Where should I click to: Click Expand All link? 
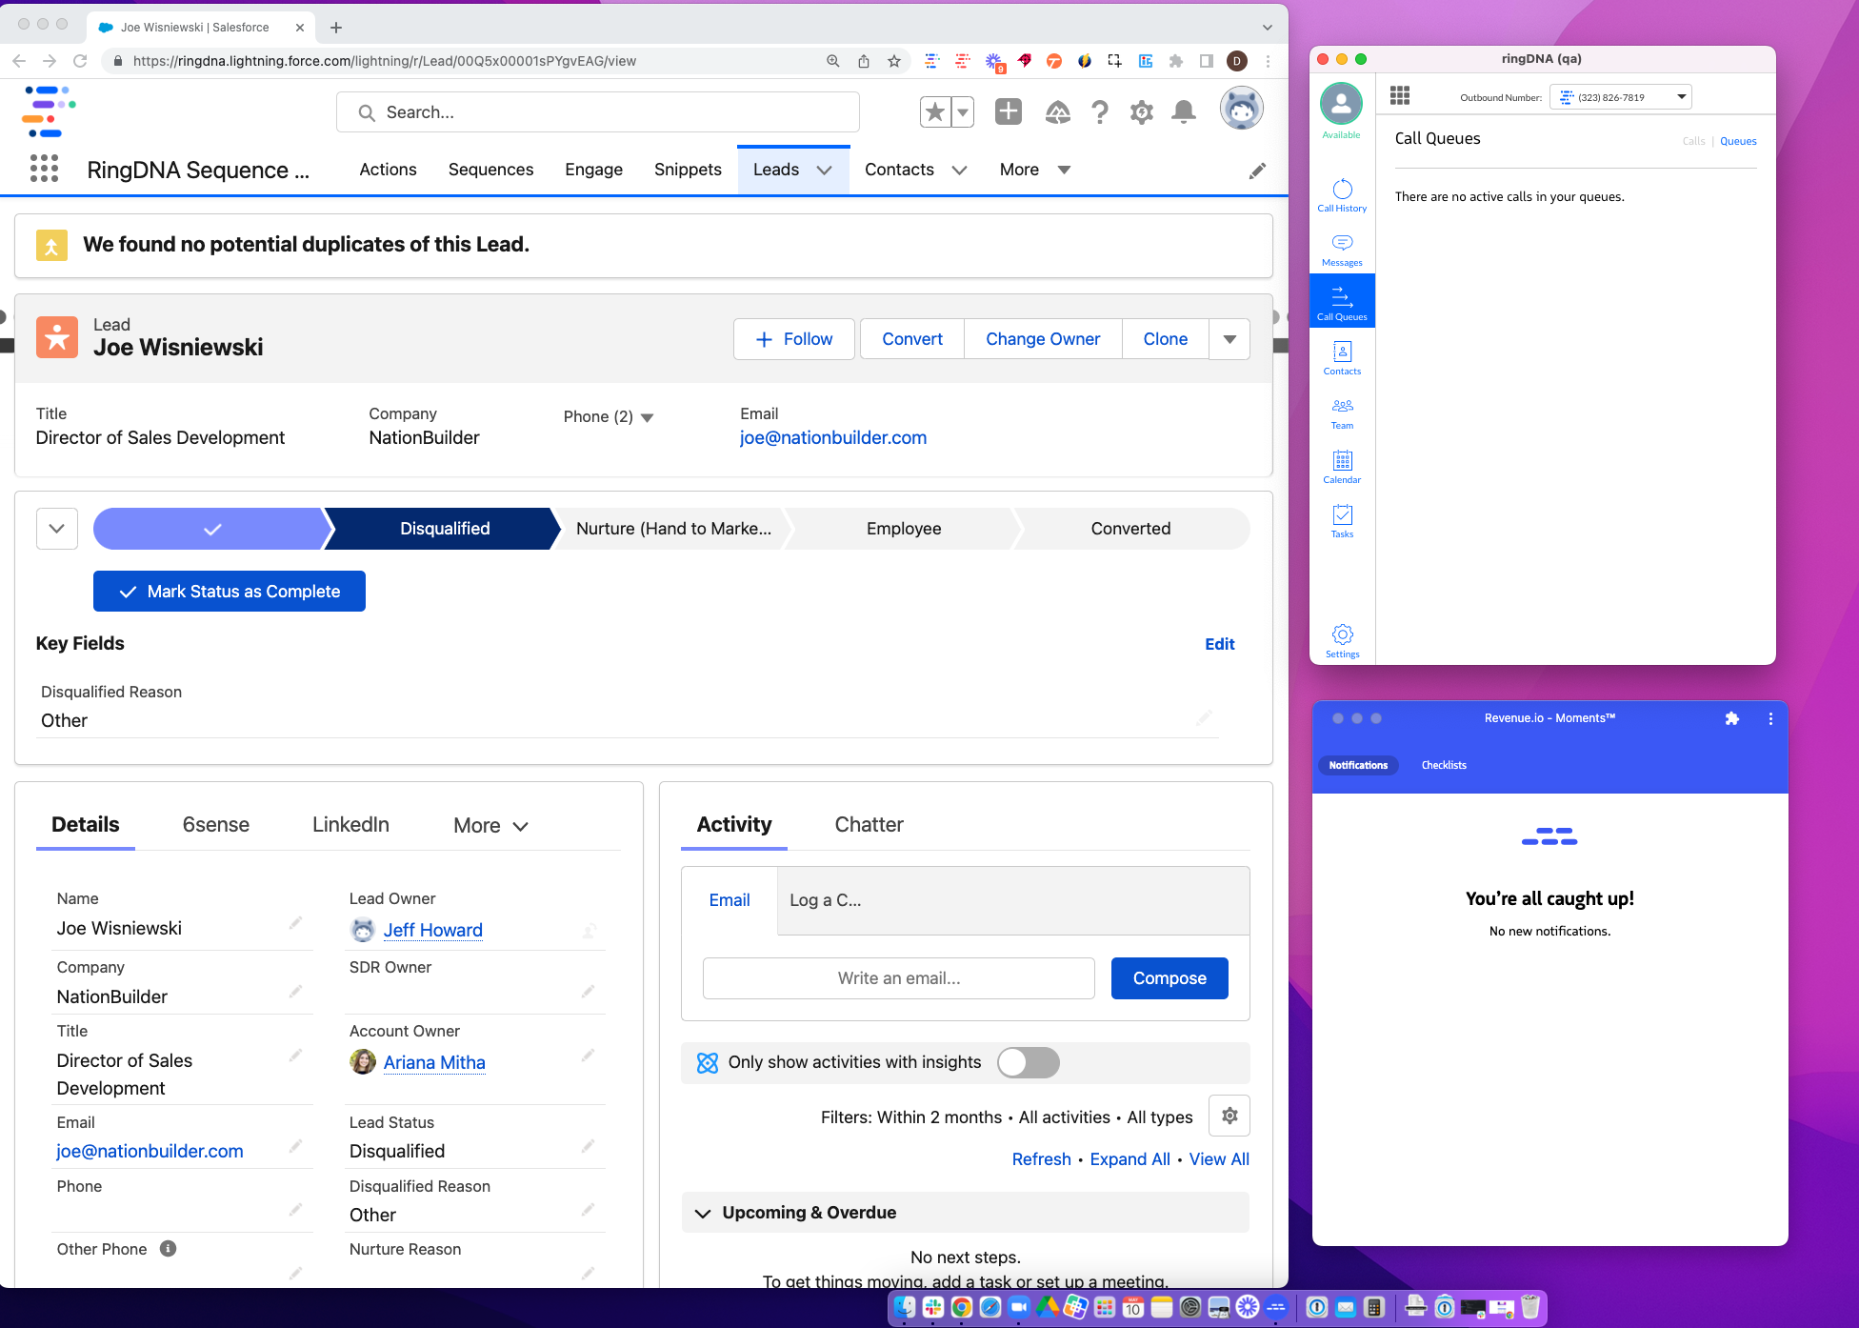coord(1129,1159)
